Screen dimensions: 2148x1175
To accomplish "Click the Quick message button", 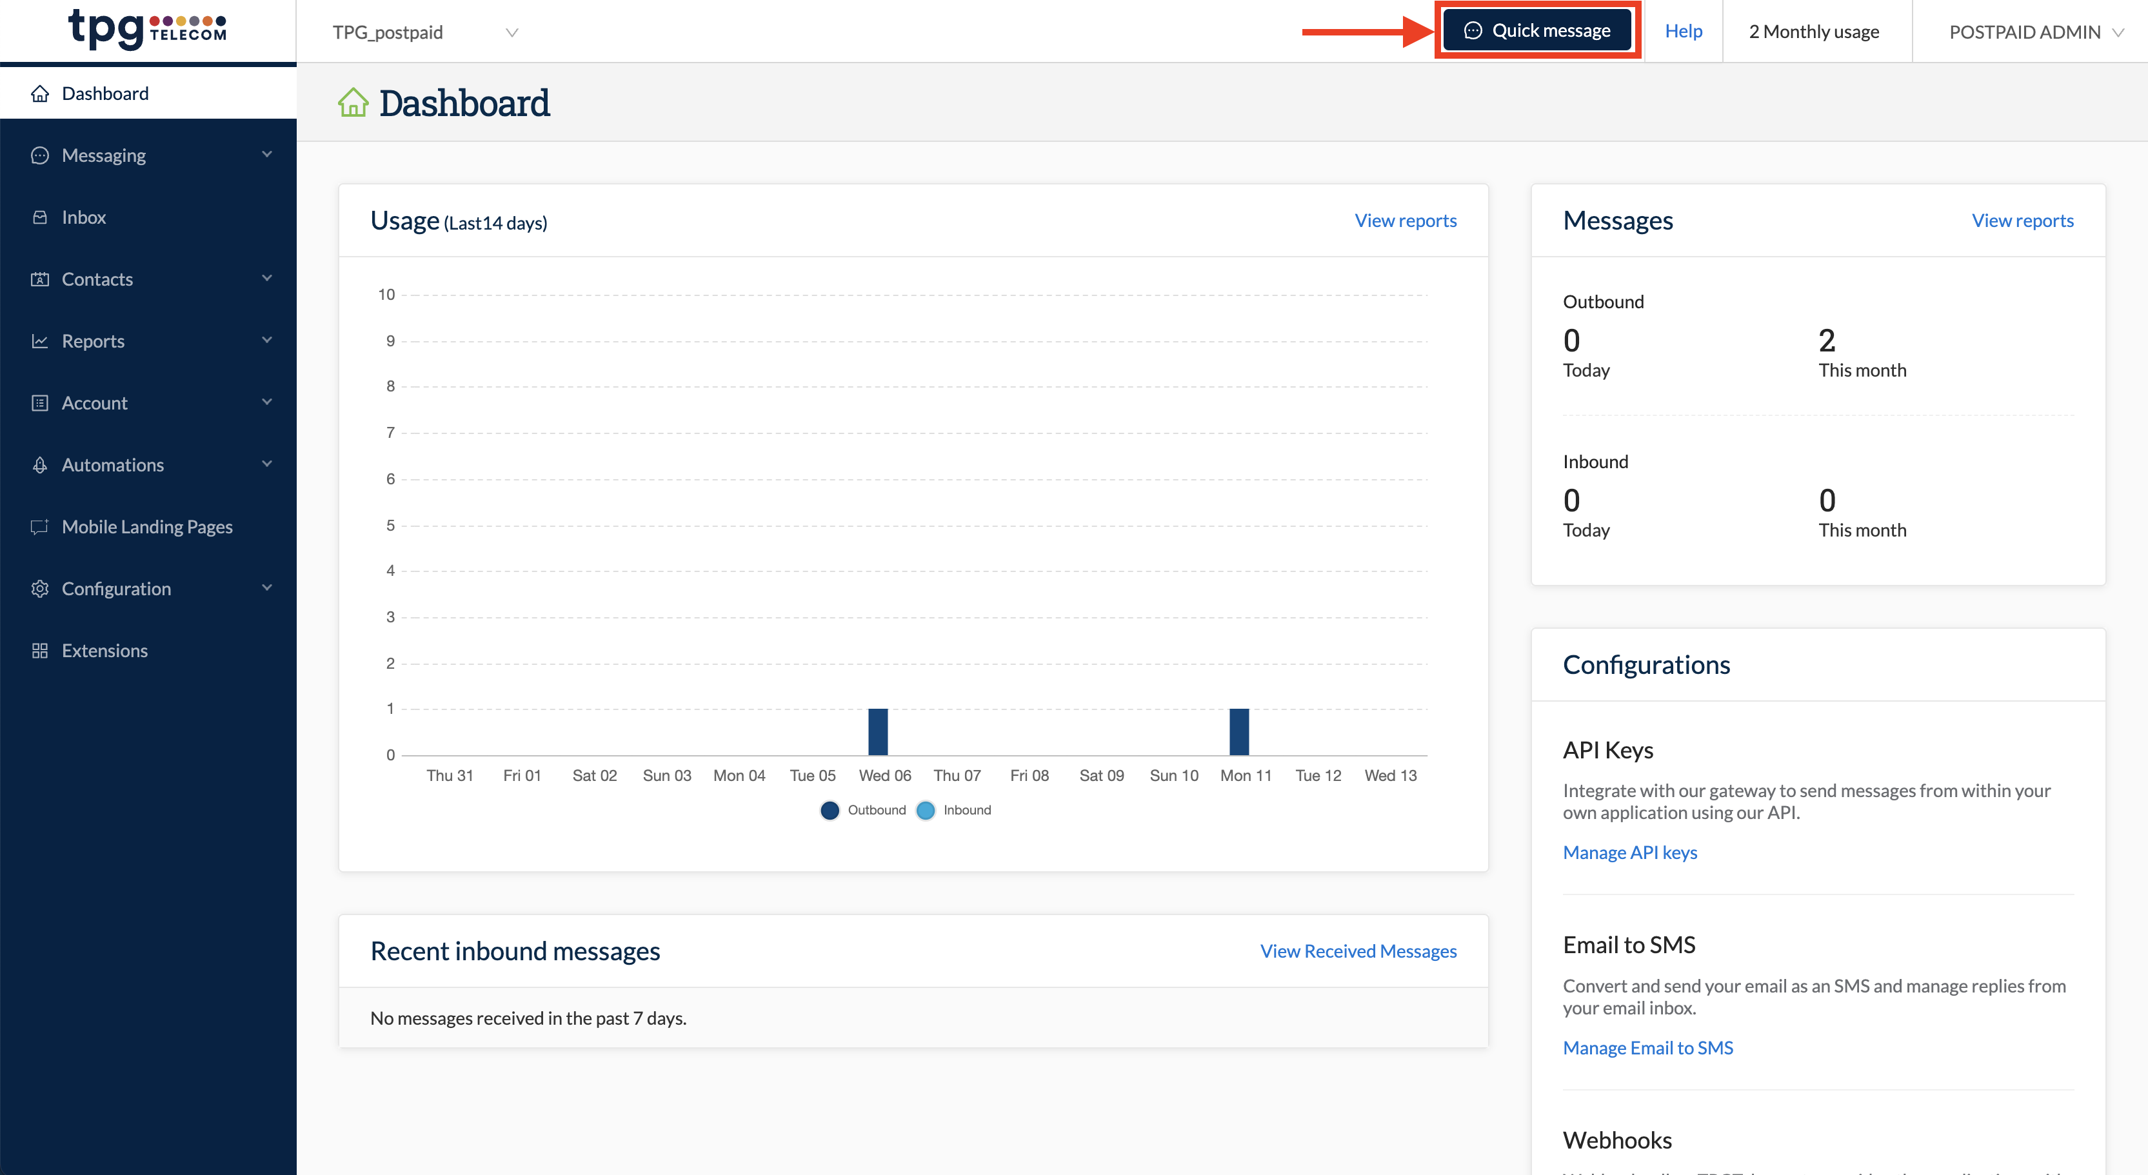I will (1536, 31).
